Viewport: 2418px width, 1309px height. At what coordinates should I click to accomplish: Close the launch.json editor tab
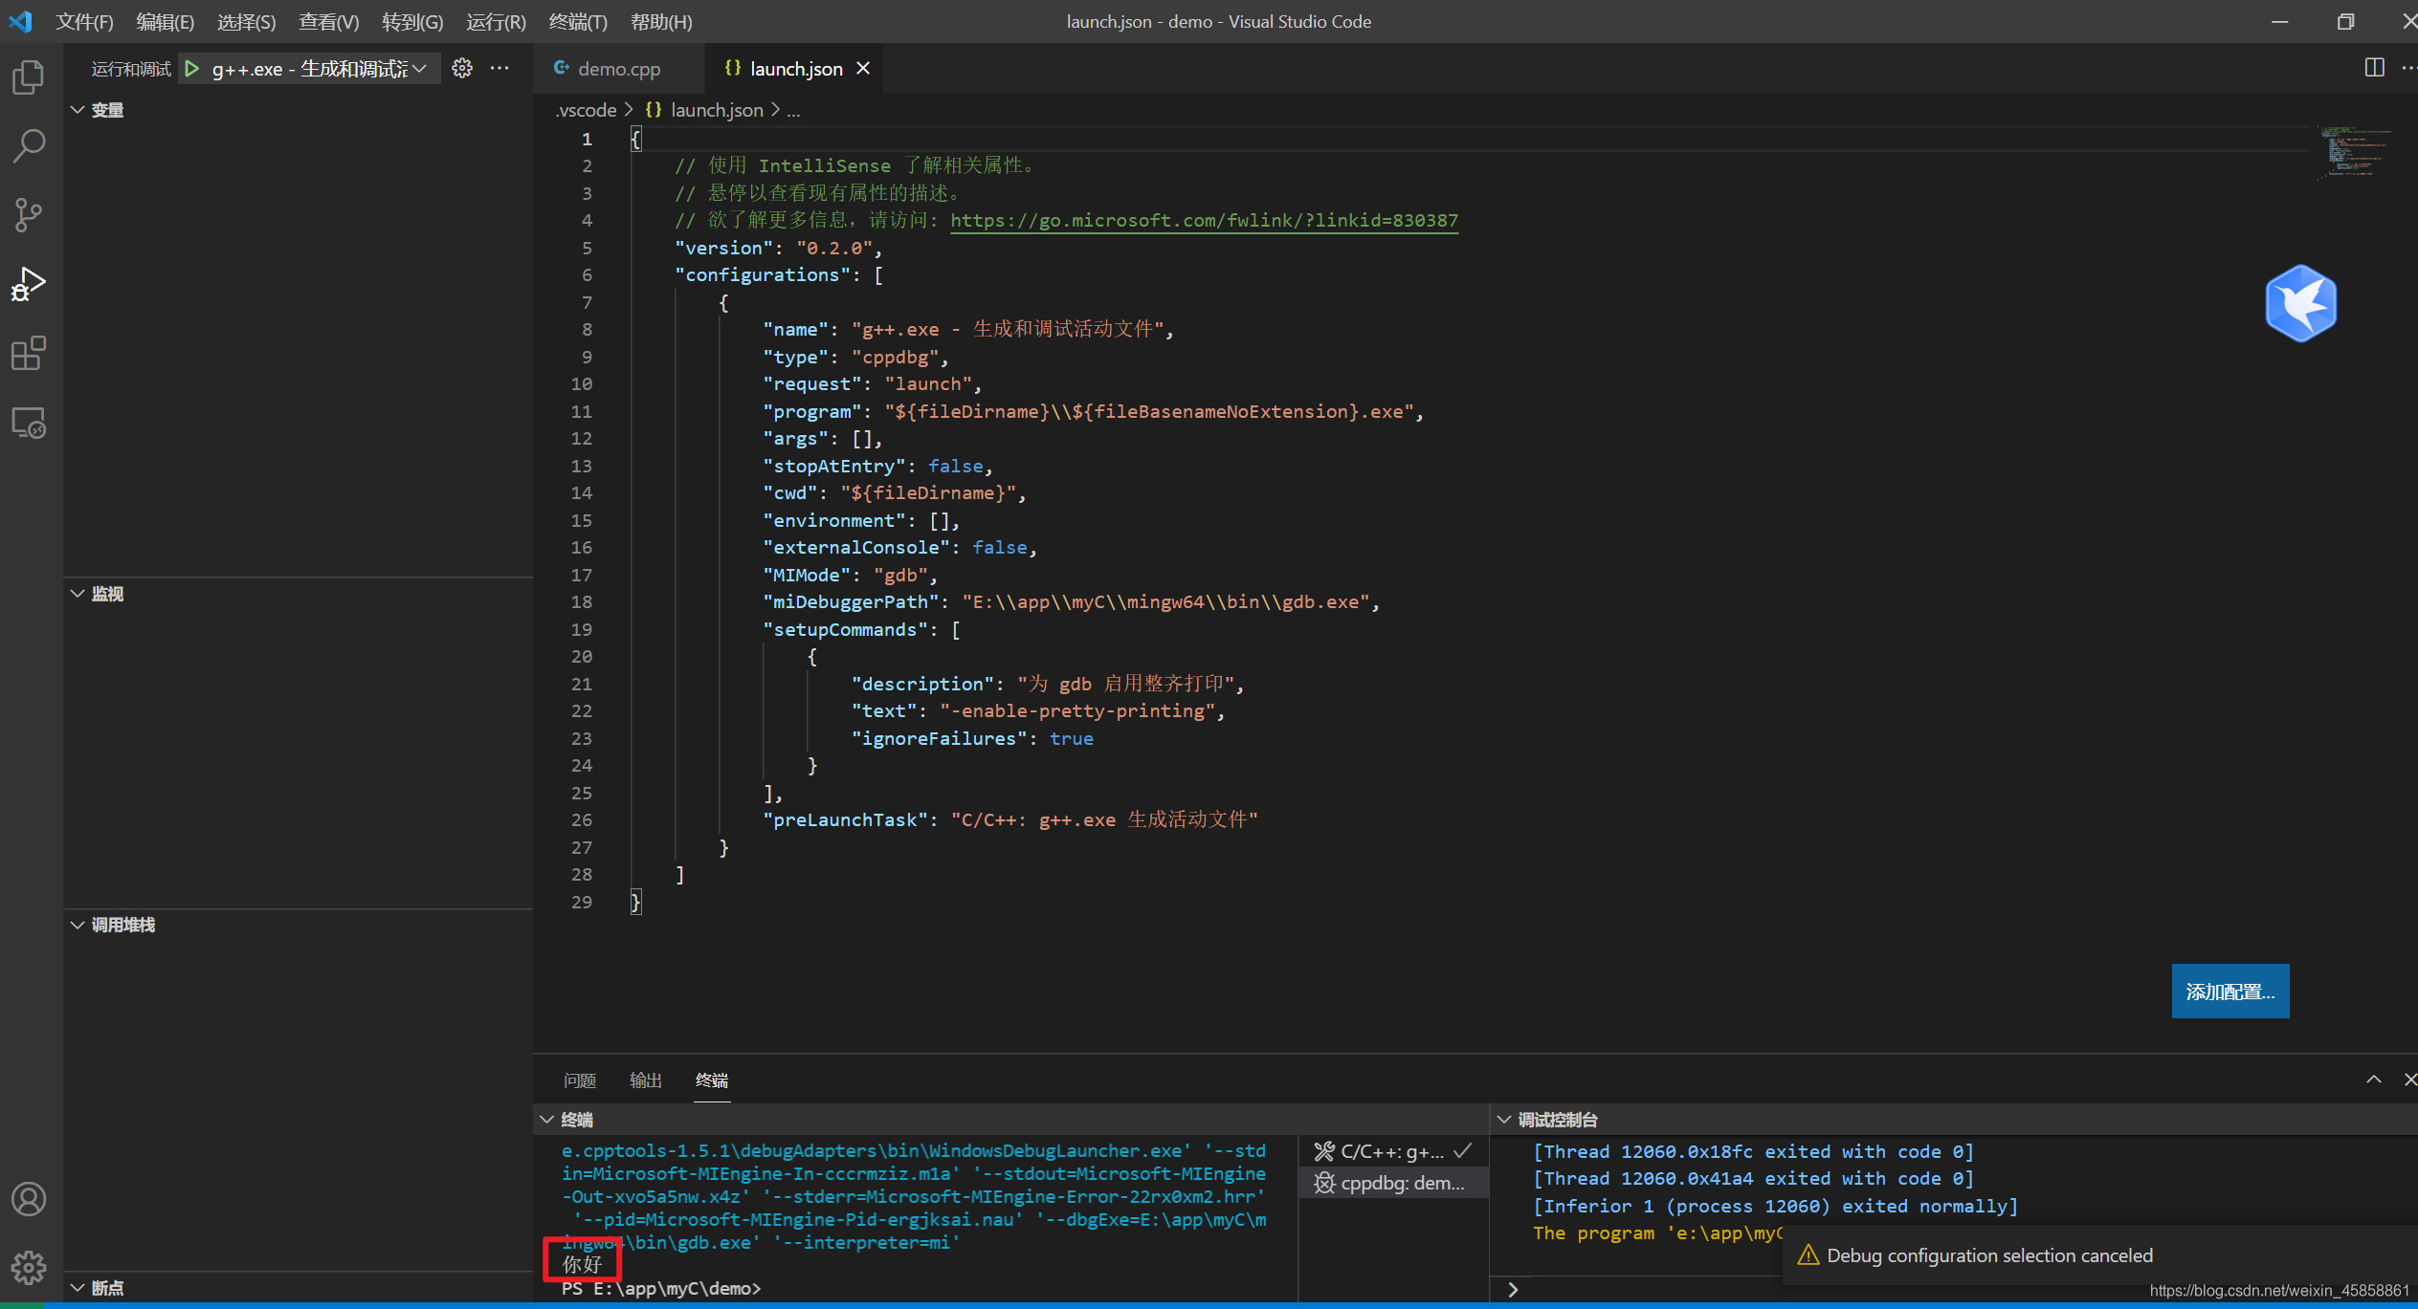[x=863, y=68]
